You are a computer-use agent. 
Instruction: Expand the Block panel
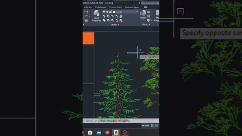146,25
